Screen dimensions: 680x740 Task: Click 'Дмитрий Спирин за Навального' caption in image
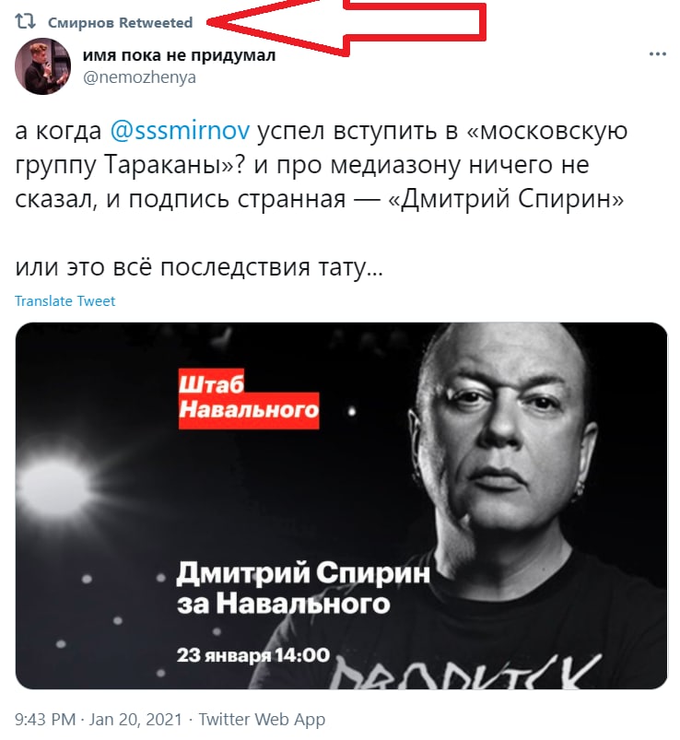coord(303,588)
